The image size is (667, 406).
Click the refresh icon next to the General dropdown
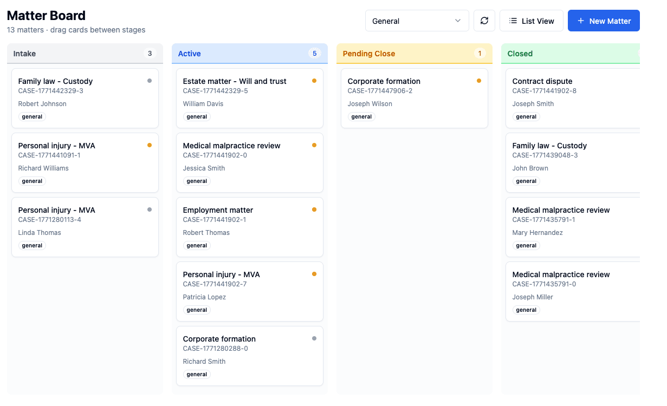point(484,21)
